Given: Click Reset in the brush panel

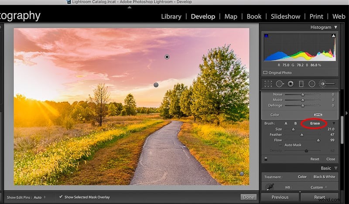Looking at the screenshot, I should coord(315,159).
